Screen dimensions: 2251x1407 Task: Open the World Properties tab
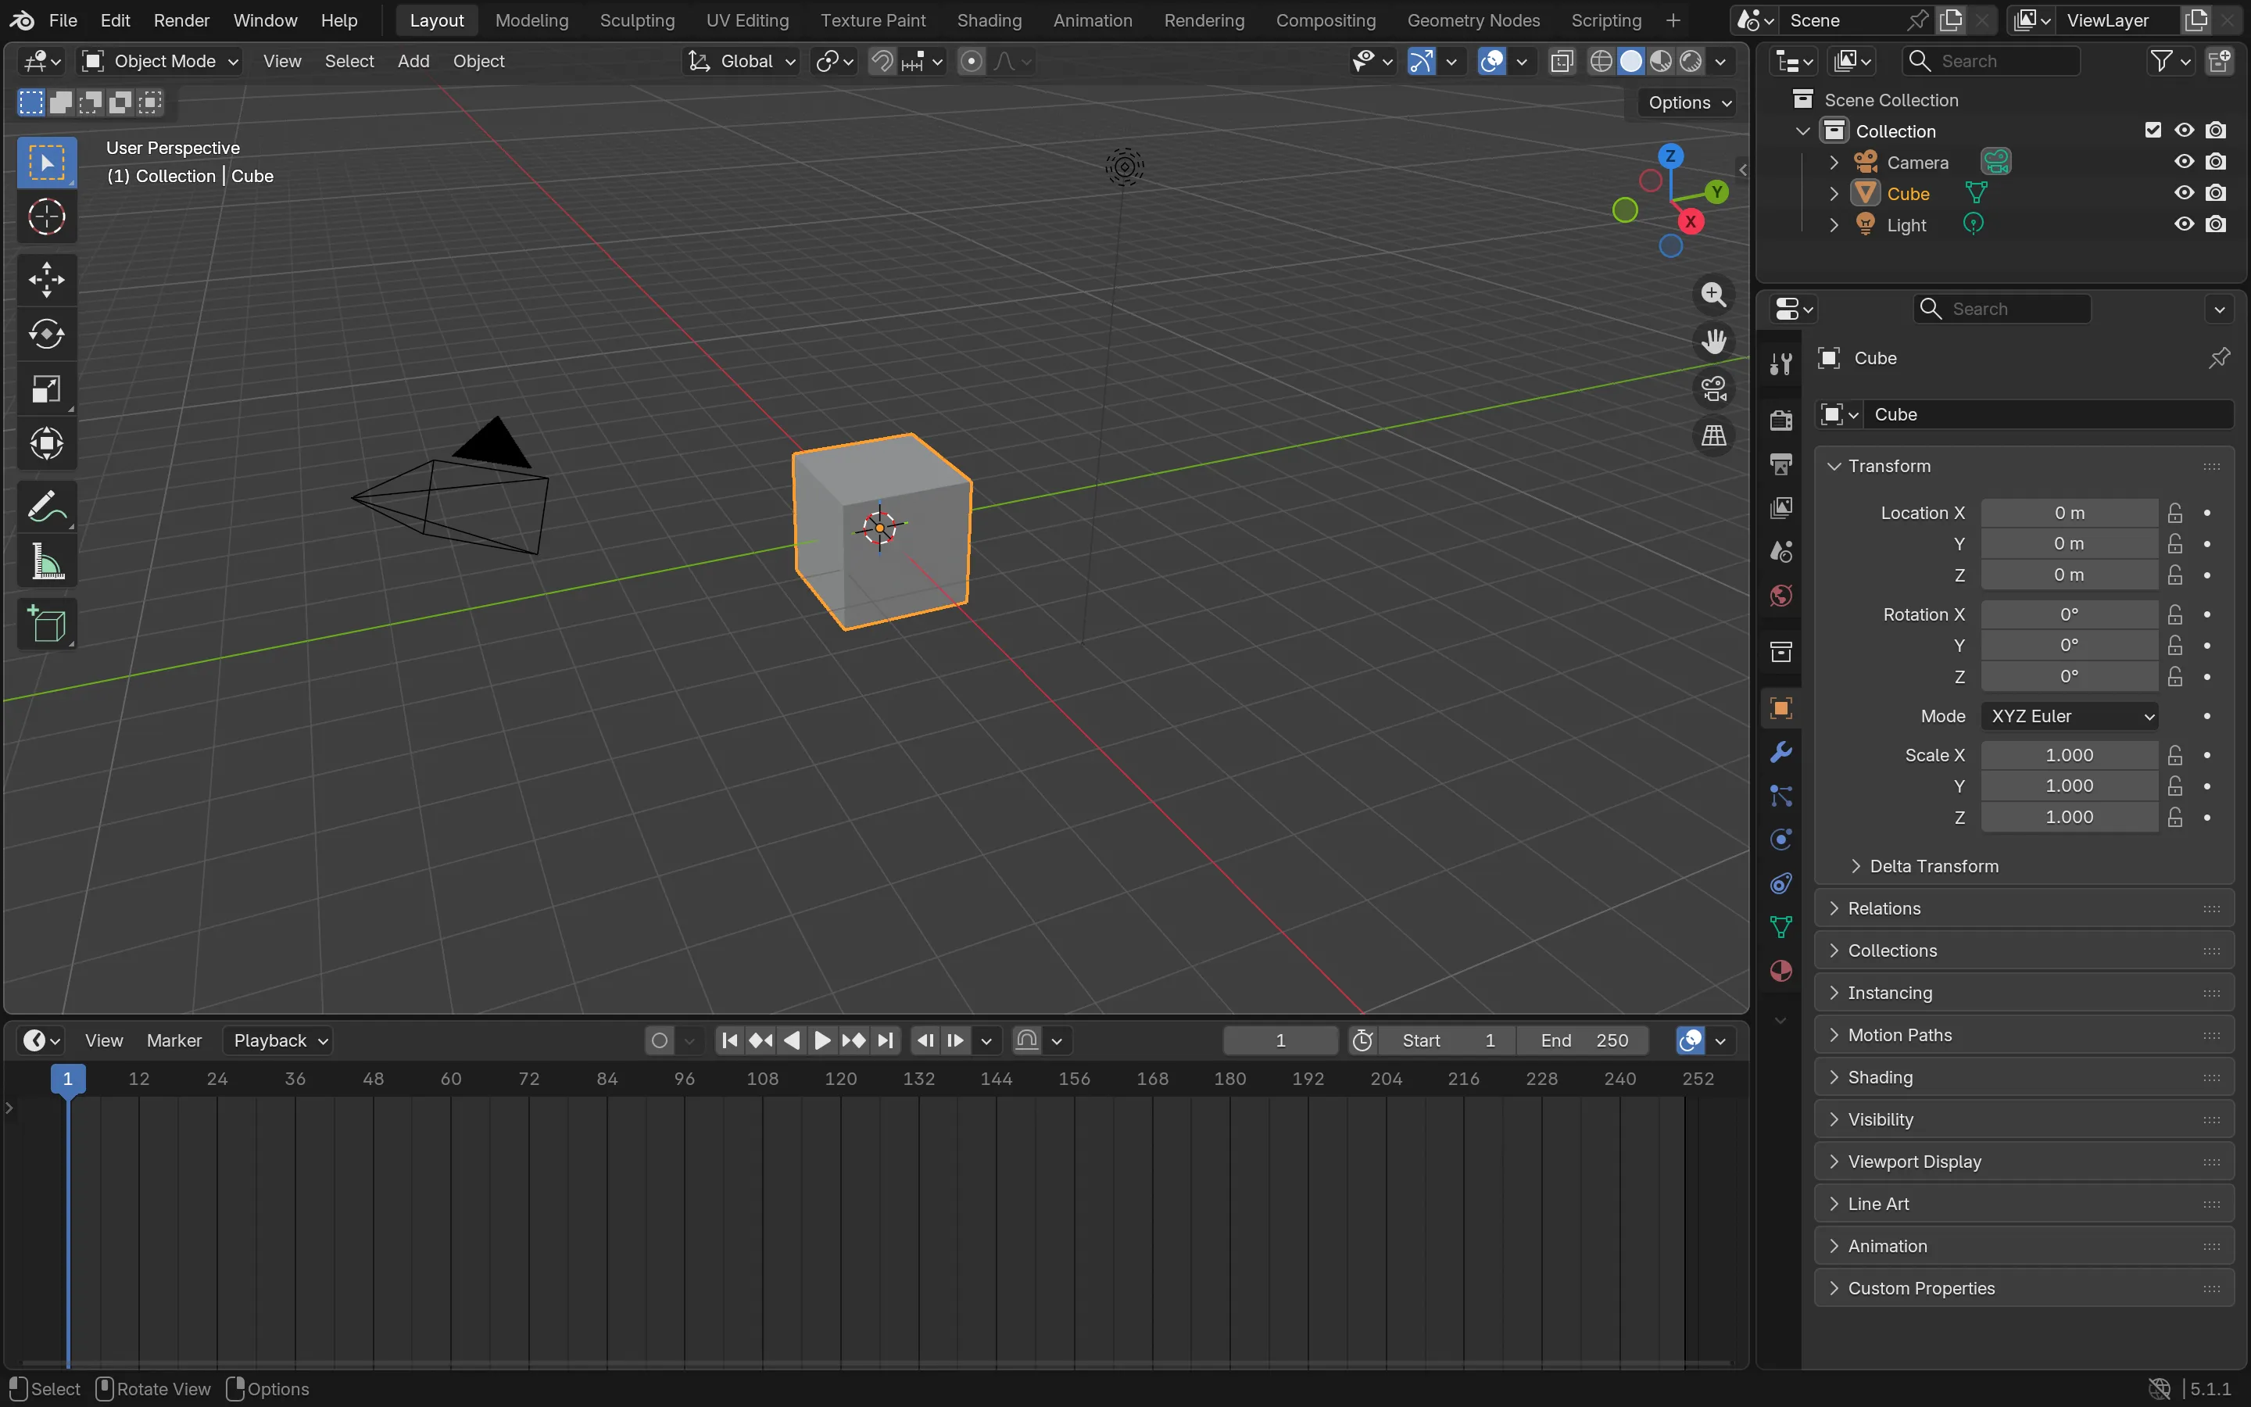pos(1780,596)
